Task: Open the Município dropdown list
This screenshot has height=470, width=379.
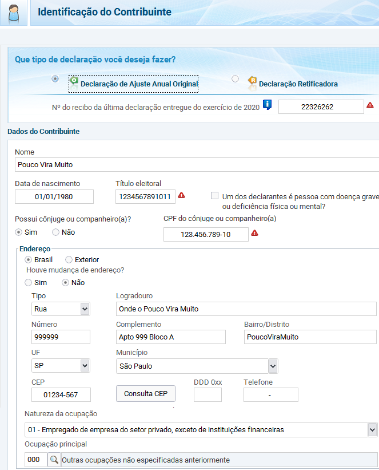Action: [273, 366]
